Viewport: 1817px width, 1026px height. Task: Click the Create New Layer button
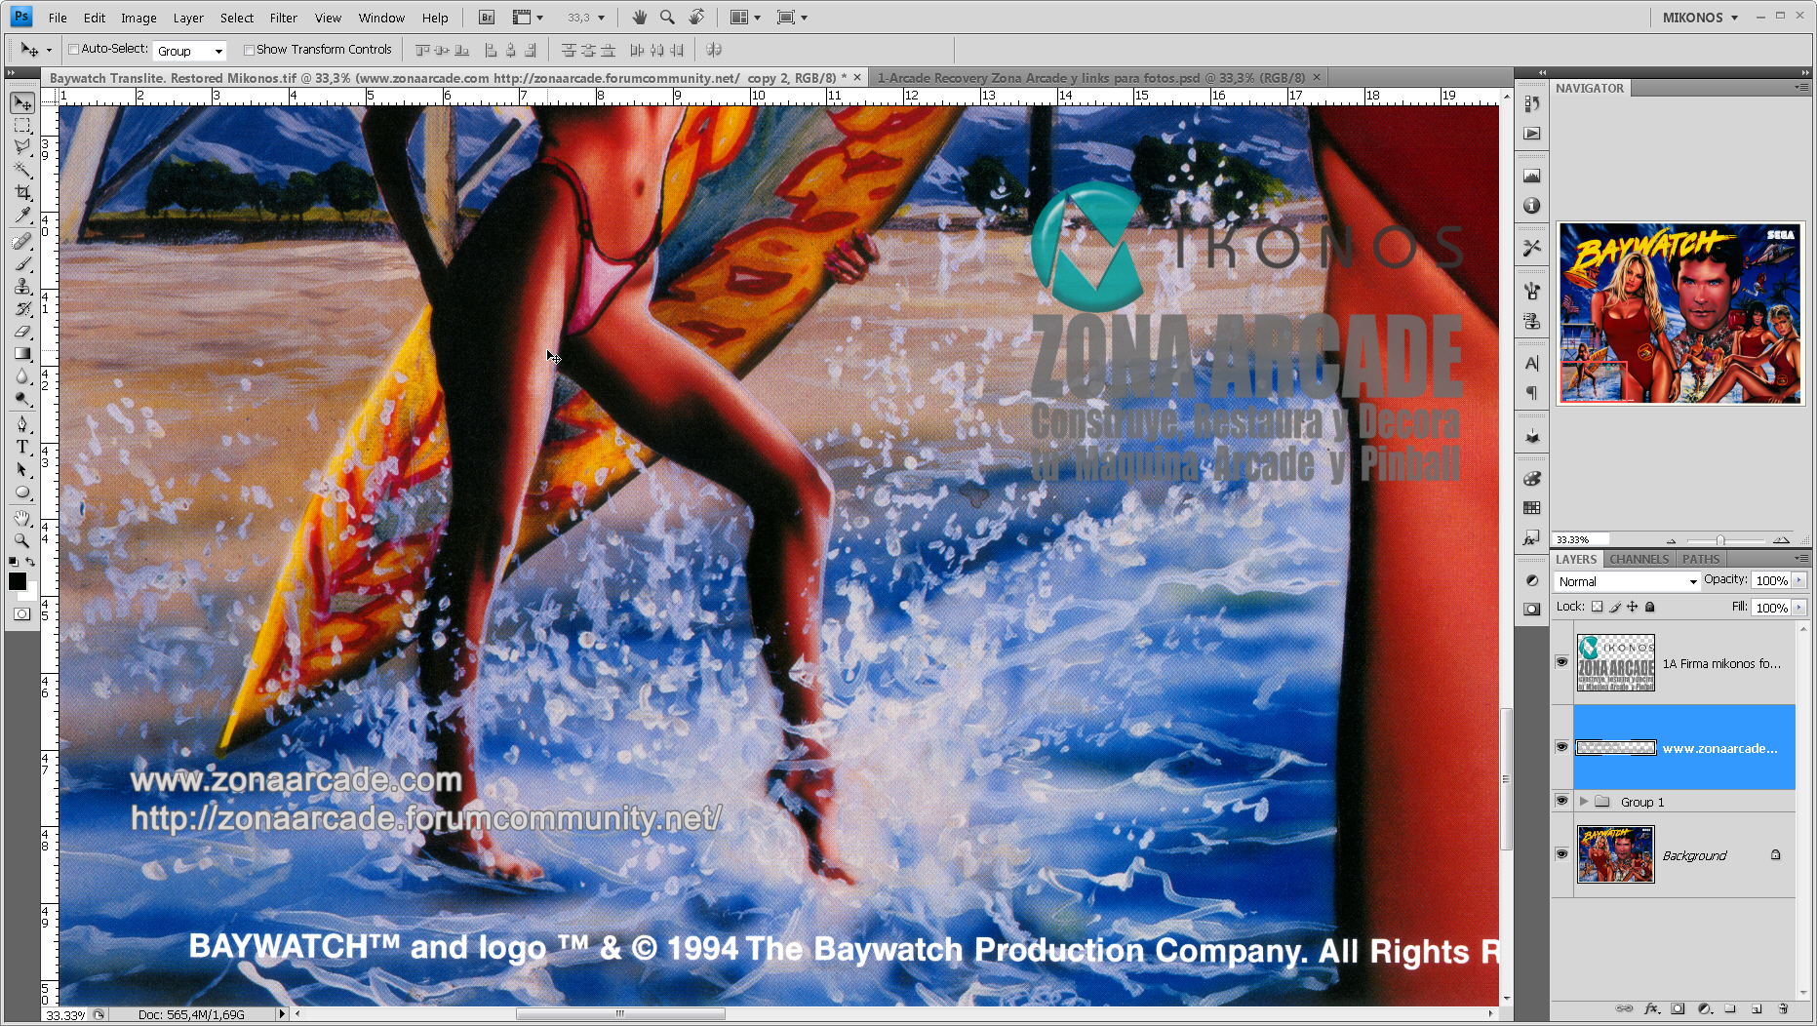[x=1755, y=1009]
